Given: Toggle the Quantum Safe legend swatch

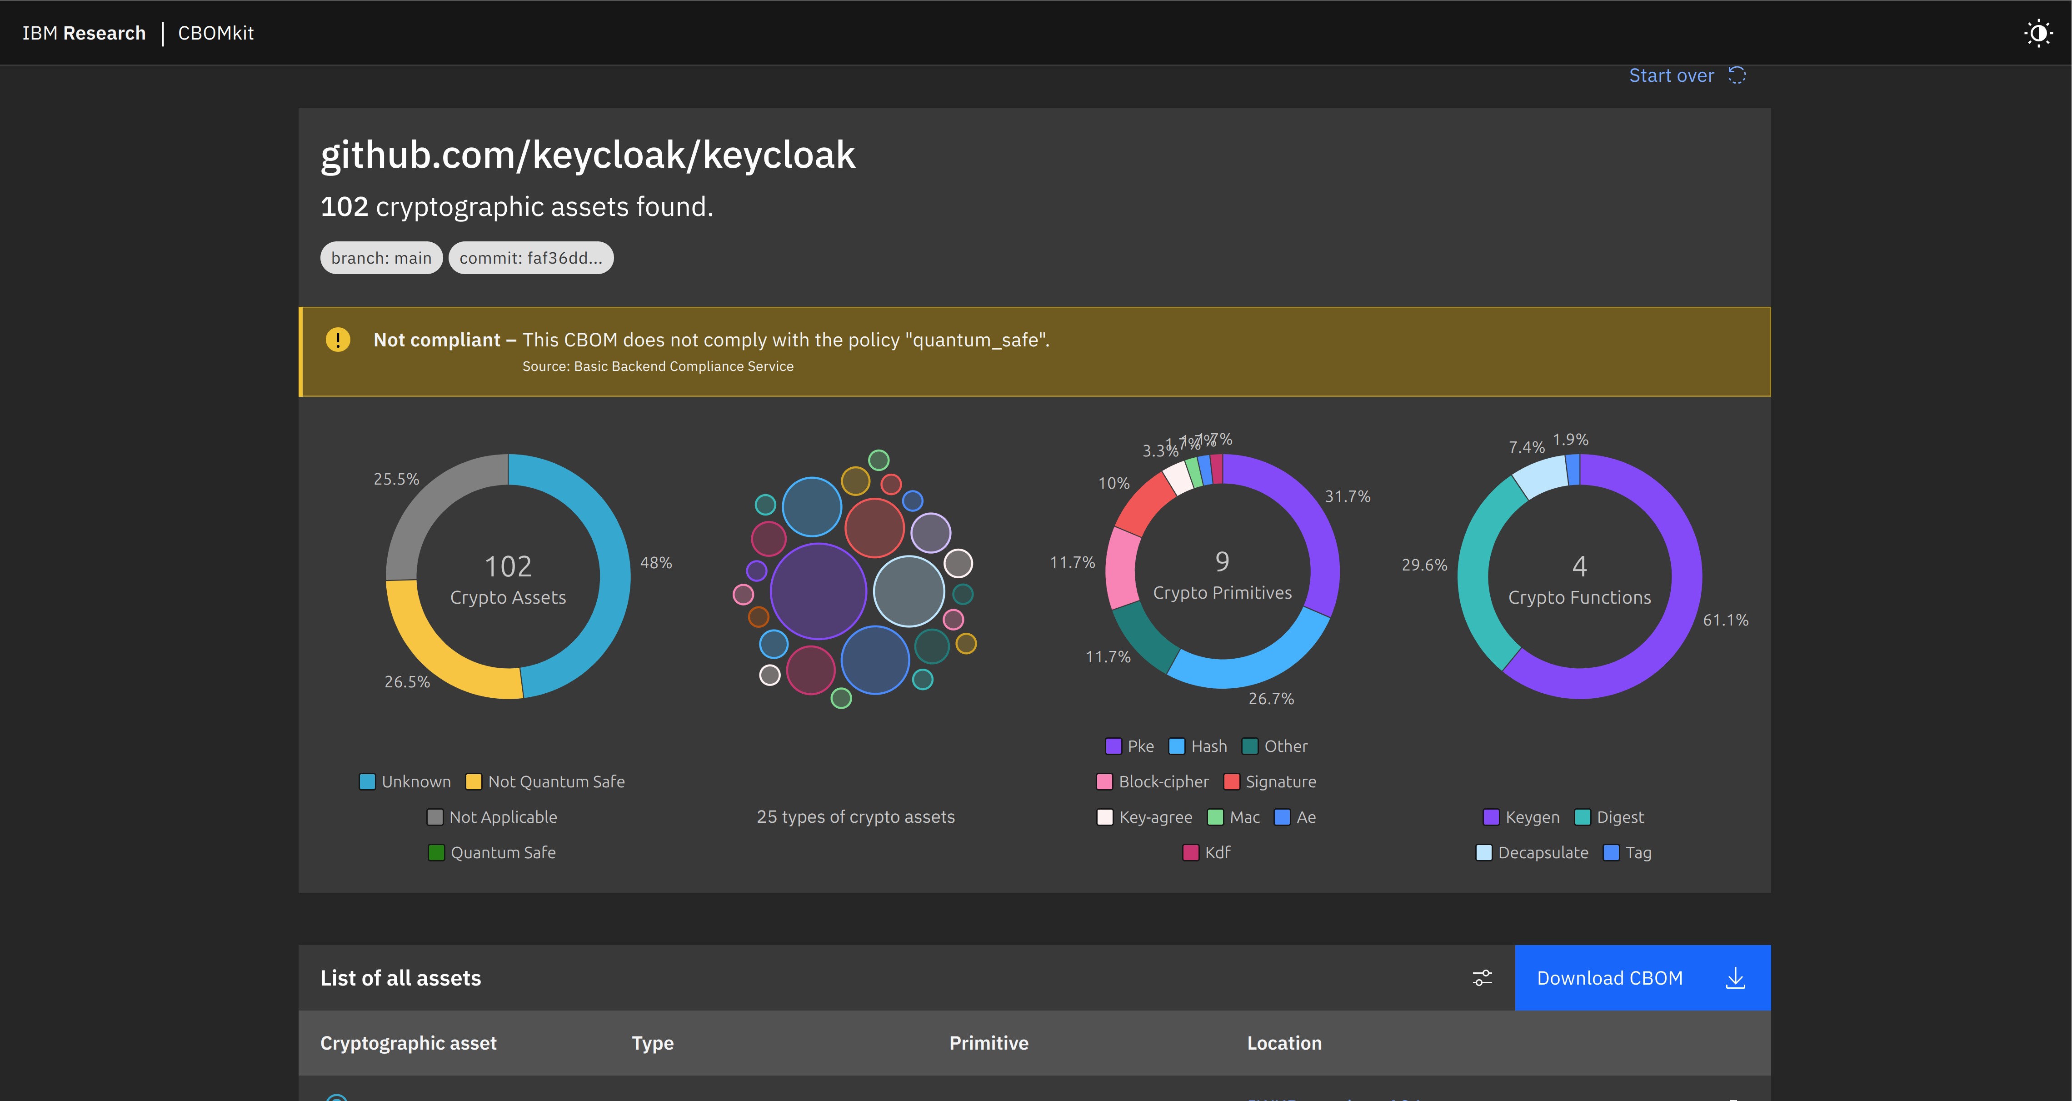Looking at the screenshot, I should [x=436, y=852].
